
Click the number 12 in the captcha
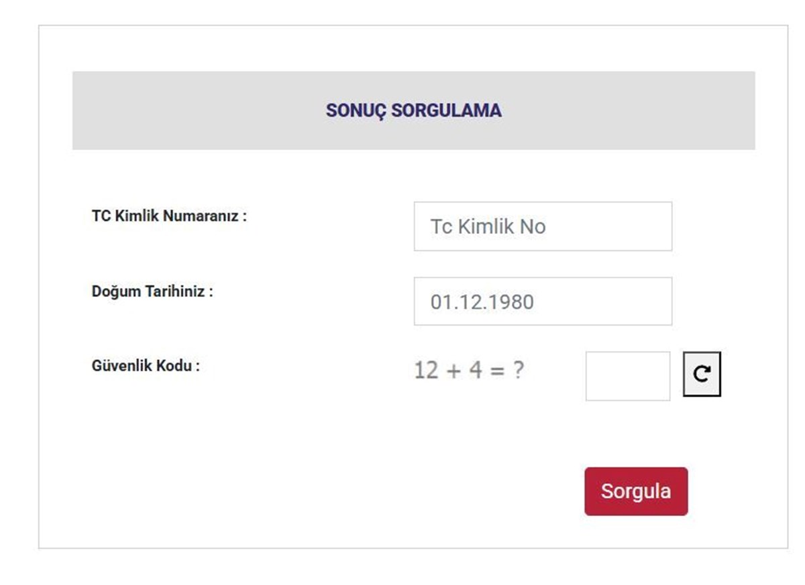tap(426, 370)
